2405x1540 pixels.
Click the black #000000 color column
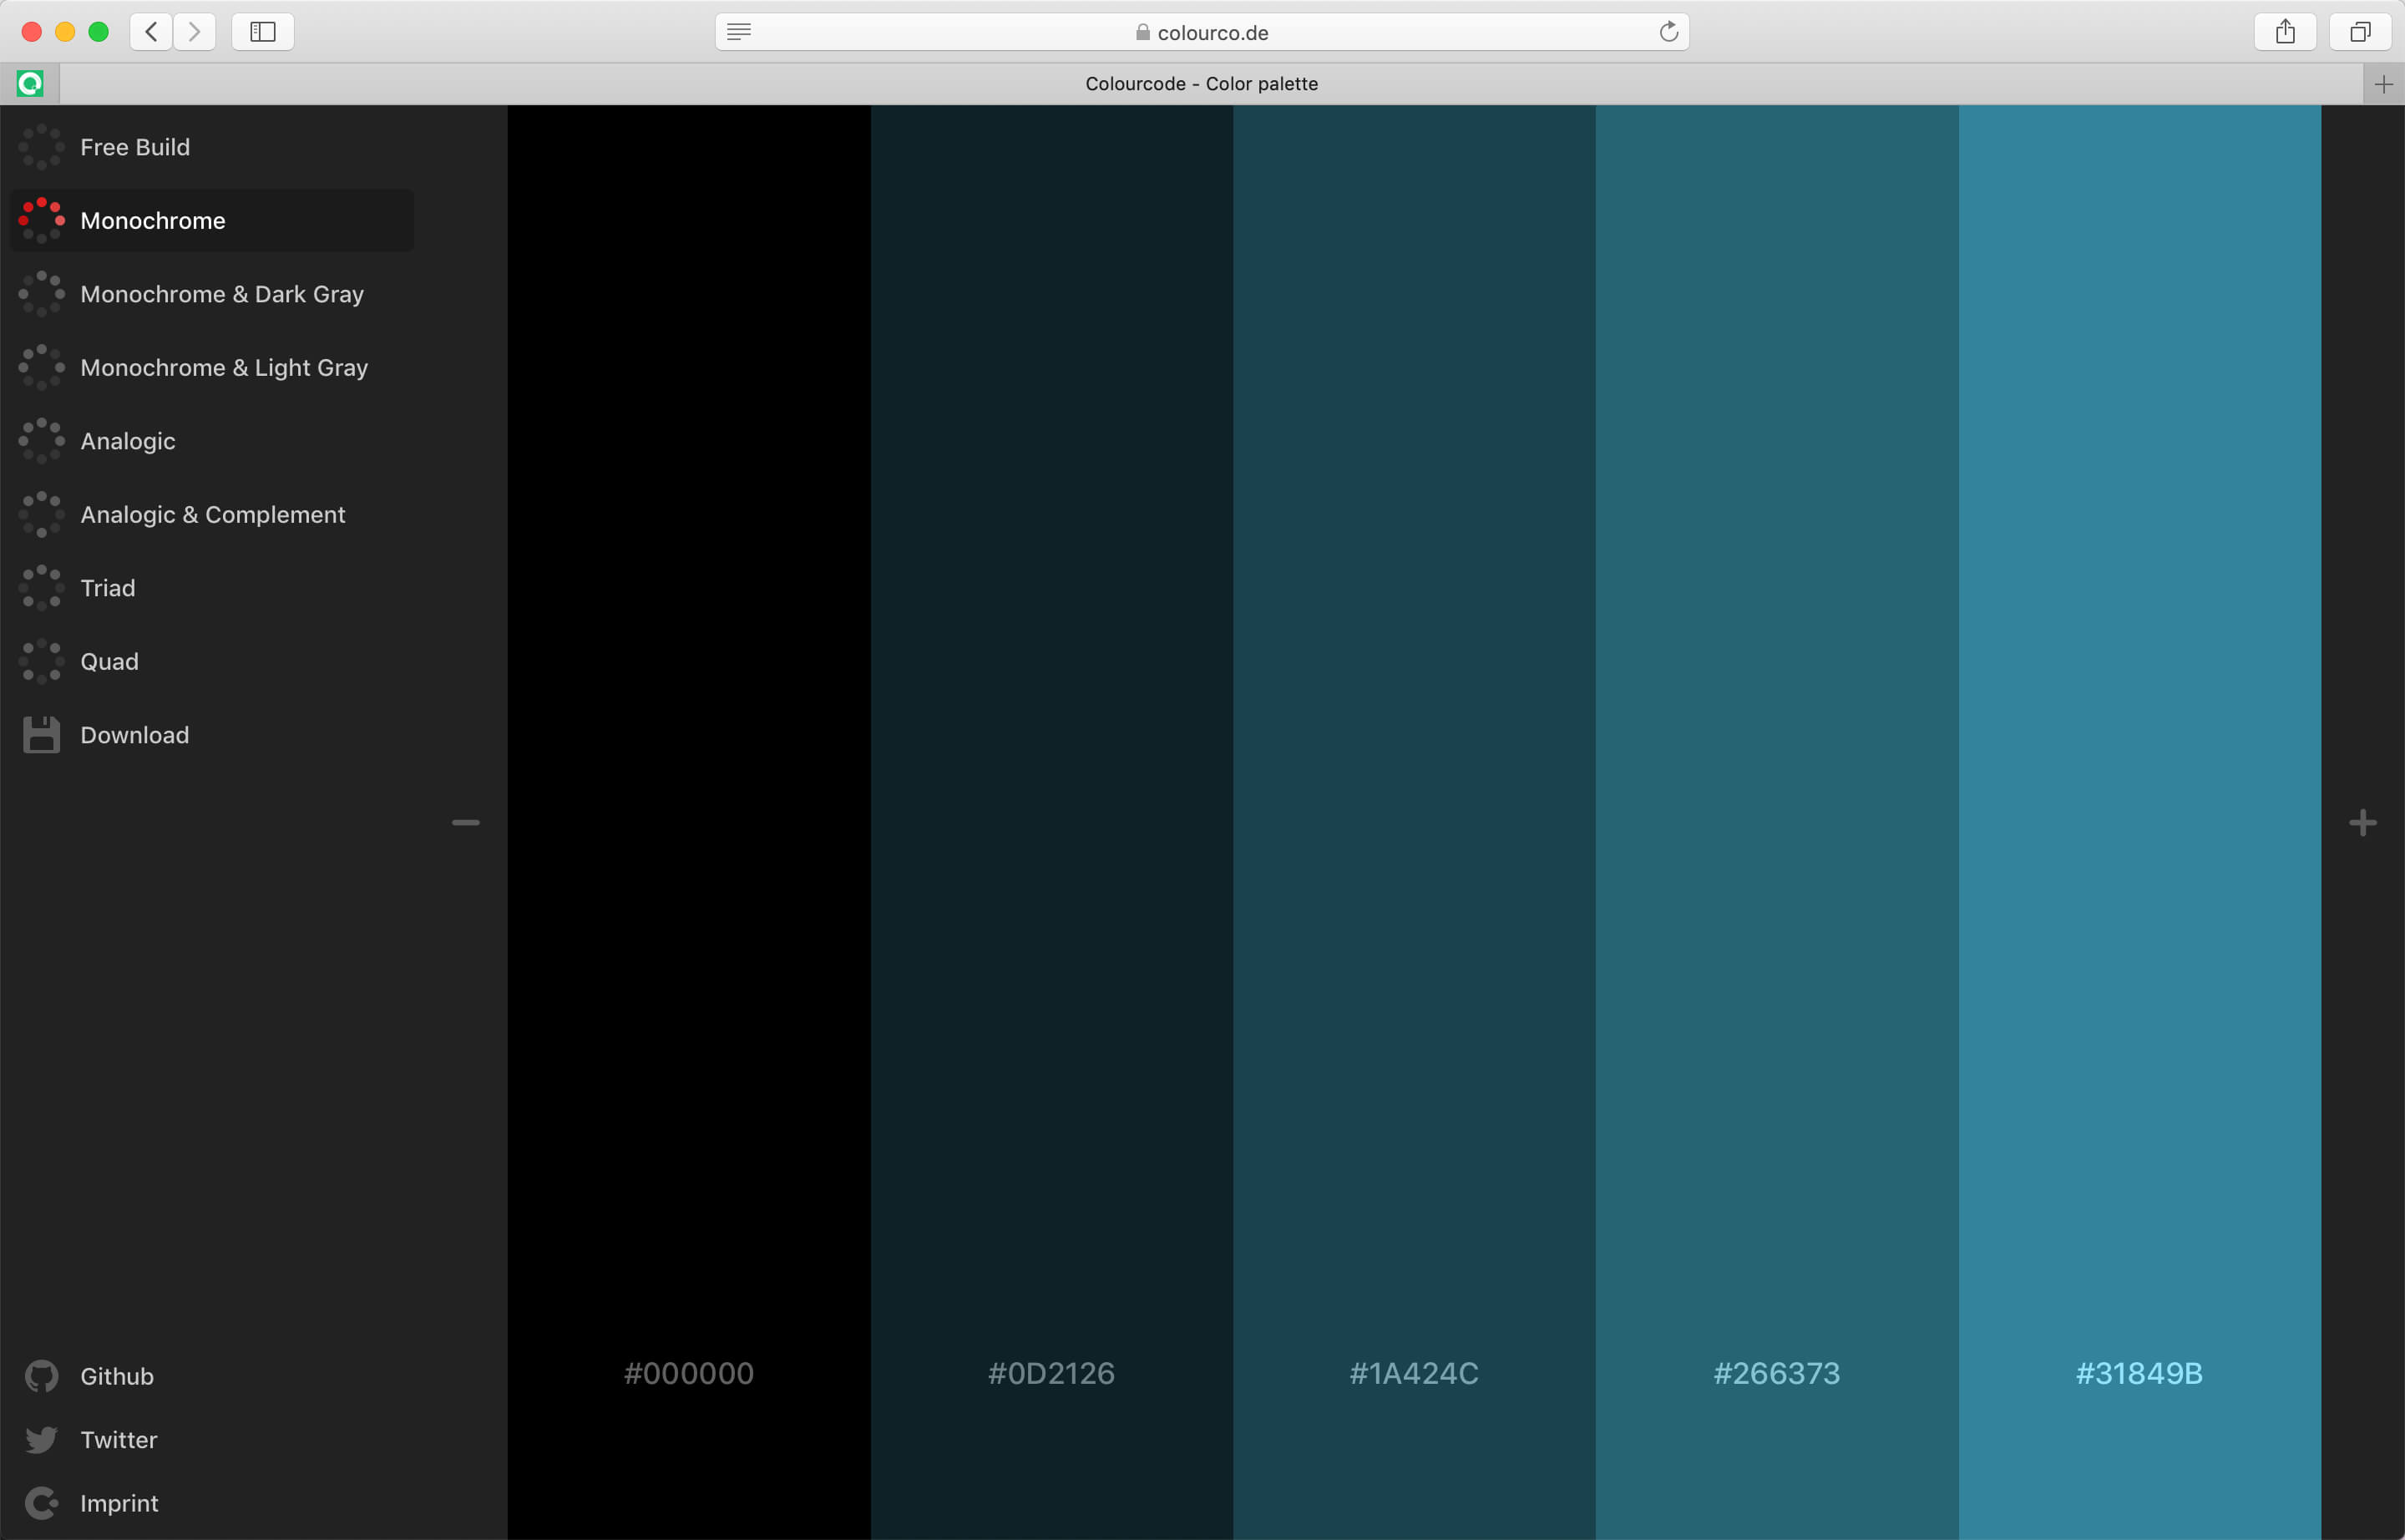[x=689, y=822]
